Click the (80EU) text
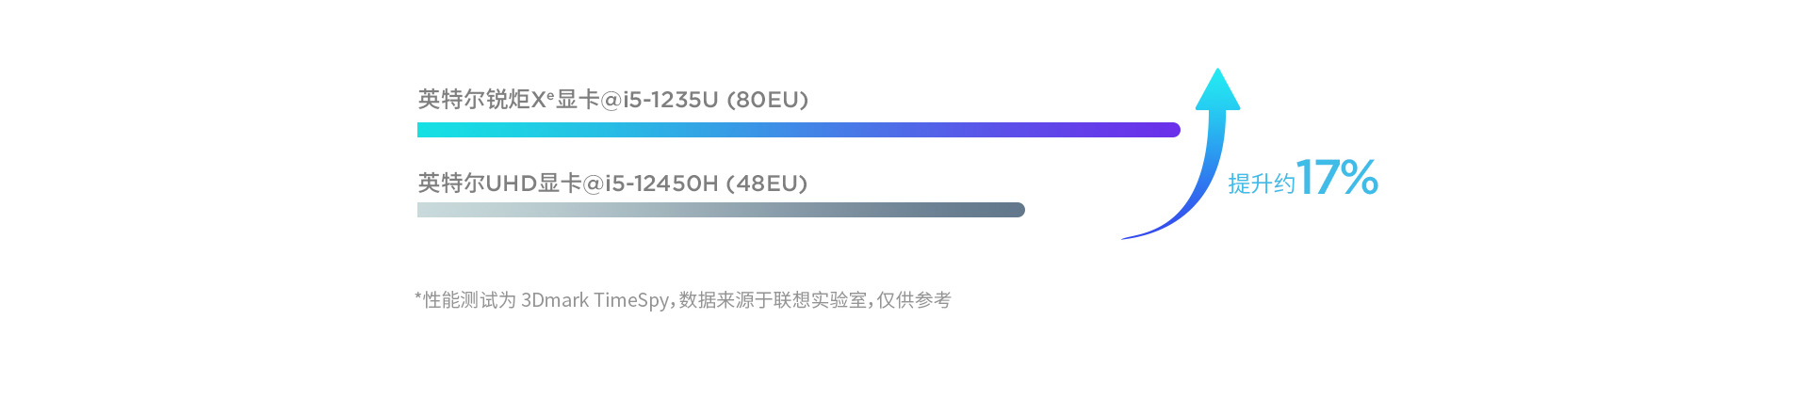 coord(768,100)
